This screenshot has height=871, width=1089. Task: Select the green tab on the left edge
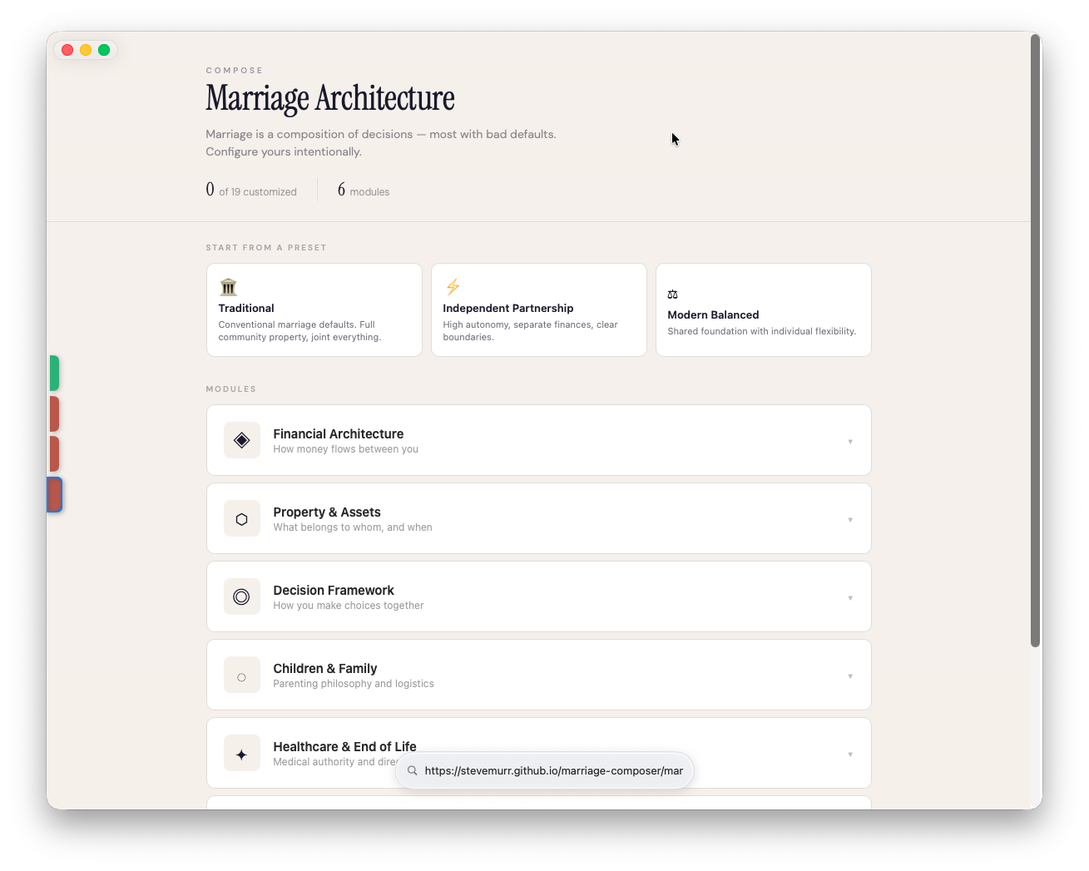click(53, 373)
